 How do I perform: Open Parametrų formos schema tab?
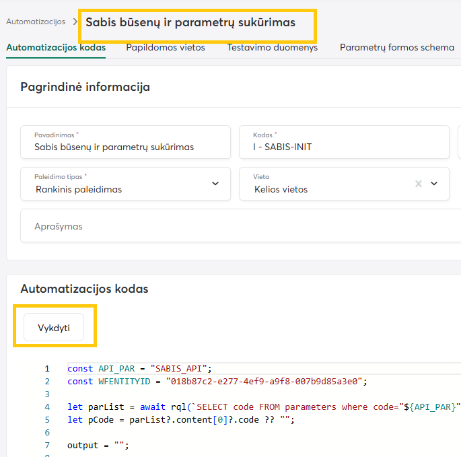[x=396, y=48]
